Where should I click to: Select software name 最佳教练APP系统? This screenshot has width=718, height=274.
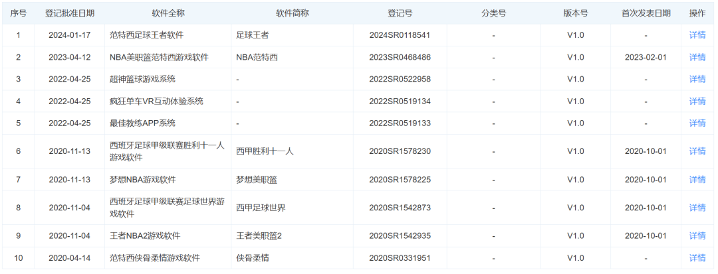click(x=142, y=123)
